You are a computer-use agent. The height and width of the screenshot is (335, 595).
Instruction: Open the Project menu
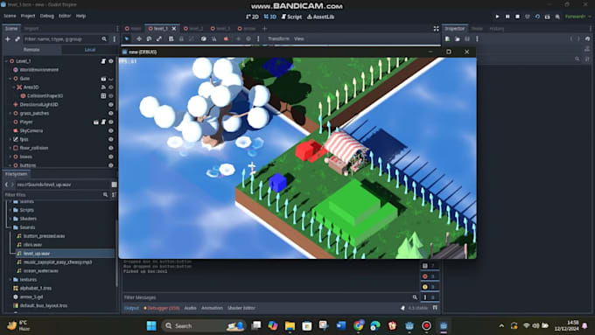pos(28,16)
